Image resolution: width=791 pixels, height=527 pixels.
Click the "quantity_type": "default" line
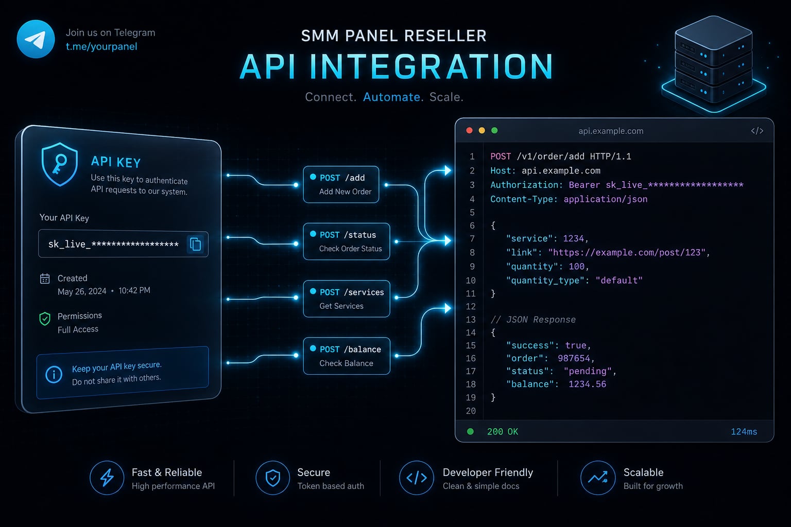(574, 280)
